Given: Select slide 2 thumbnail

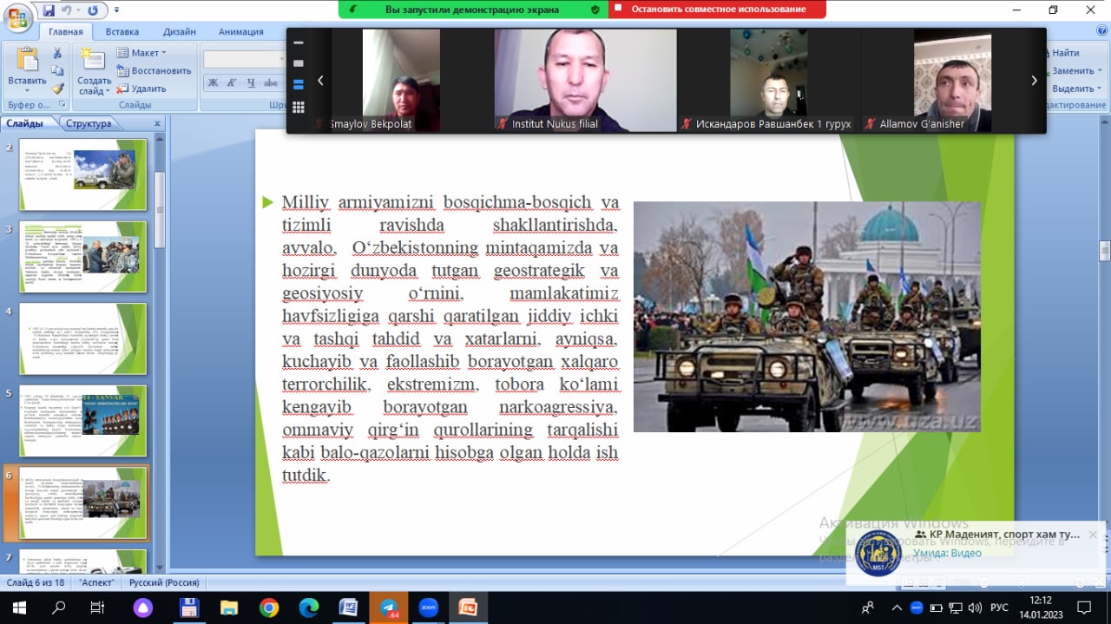Looking at the screenshot, I should 84,174.
